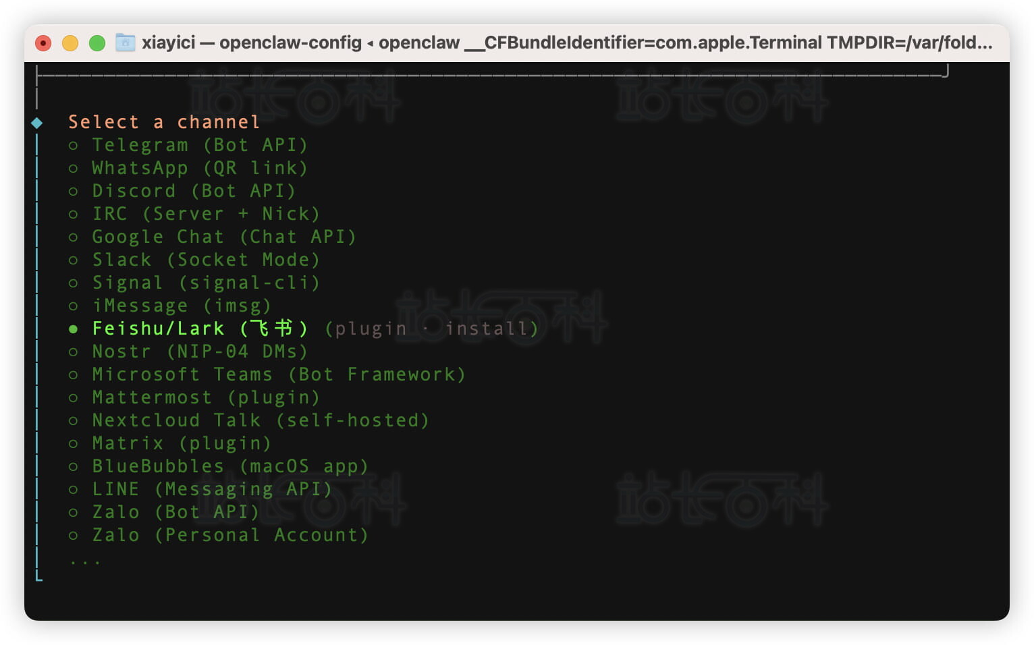Screen dimensions: 1034x645
Task: Minimize the terminal with the yellow button
Action: tap(70, 43)
